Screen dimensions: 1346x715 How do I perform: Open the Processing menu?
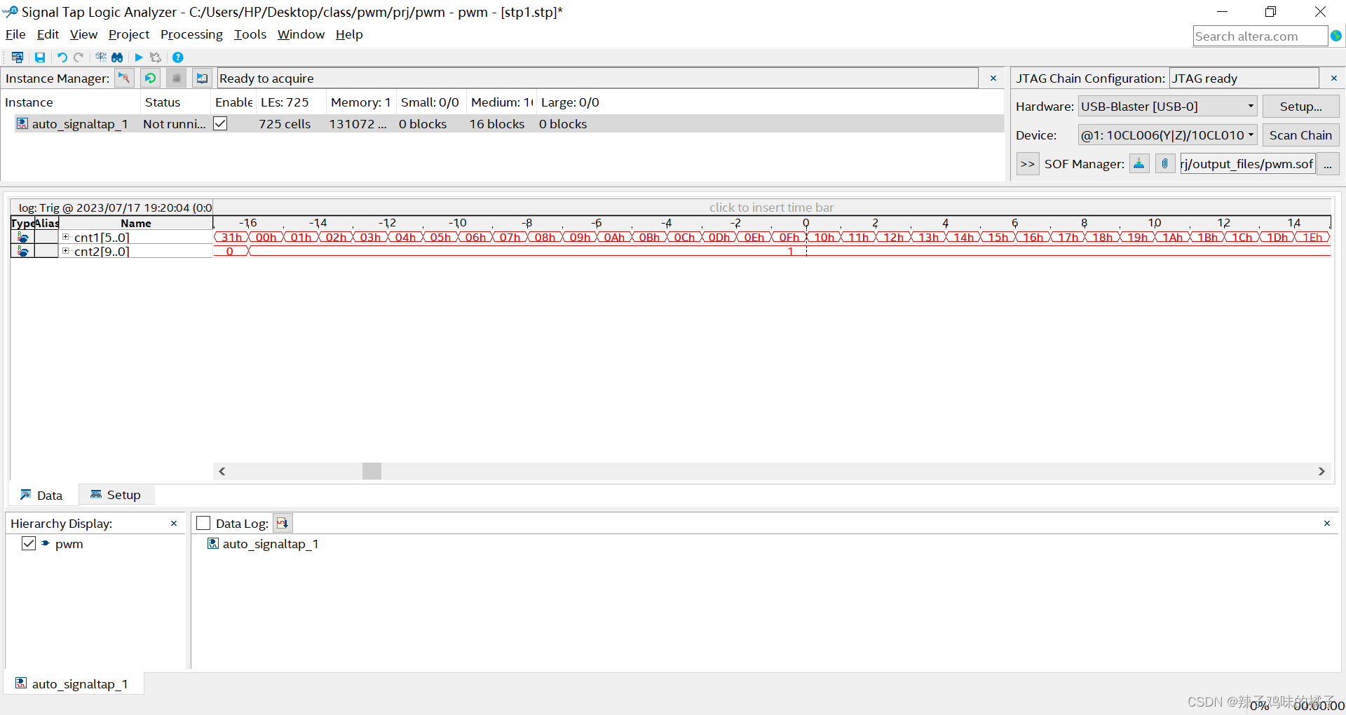191,34
